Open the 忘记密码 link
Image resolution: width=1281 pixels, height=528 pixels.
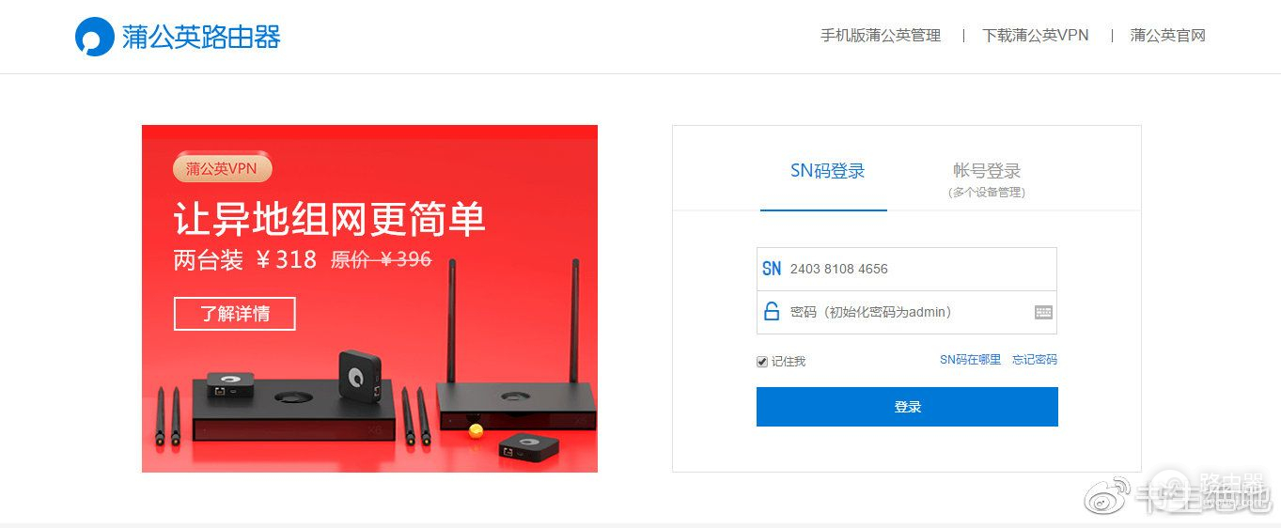click(1035, 360)
